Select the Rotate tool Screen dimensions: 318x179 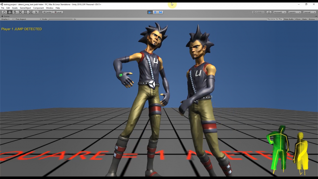[x=15, y=12]
